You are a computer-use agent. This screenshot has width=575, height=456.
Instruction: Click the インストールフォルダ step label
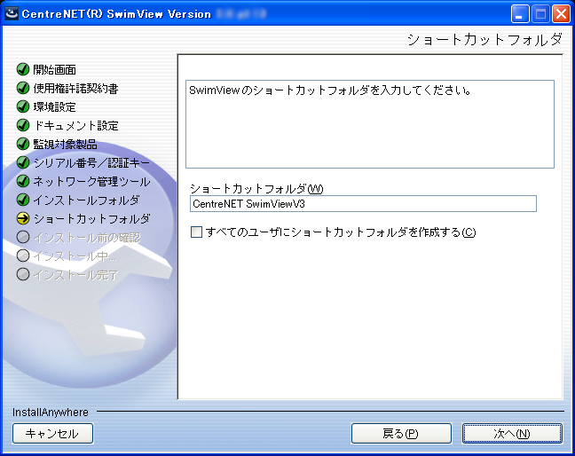(87, 200)
